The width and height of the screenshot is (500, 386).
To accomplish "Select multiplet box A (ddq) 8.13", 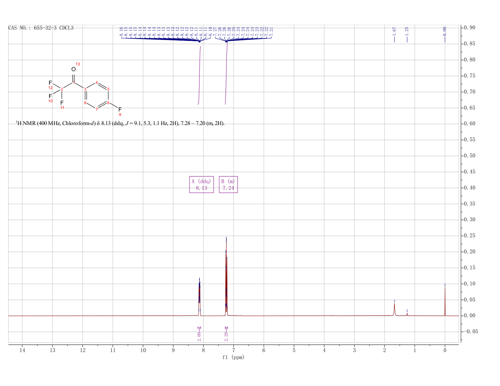I will [x=202, y=184].
